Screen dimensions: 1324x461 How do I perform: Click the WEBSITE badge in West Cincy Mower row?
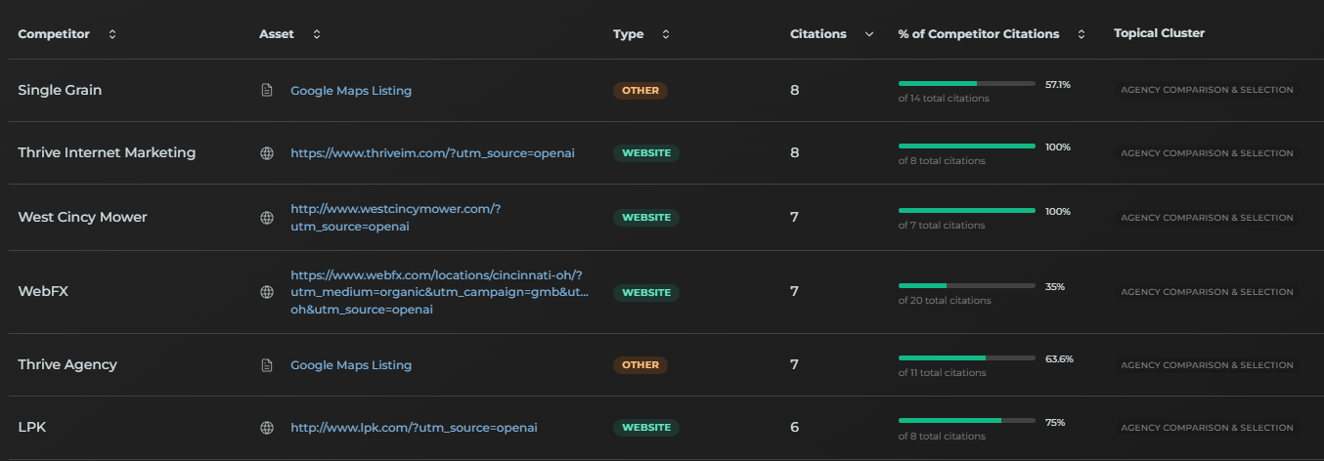645,218
